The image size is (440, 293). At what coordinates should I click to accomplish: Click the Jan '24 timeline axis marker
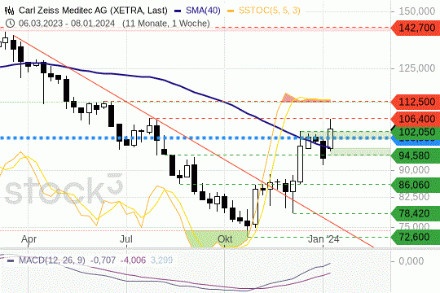tap(323, 239)
